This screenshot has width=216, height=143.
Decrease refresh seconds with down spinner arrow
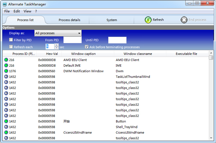[x=57, y=48]
